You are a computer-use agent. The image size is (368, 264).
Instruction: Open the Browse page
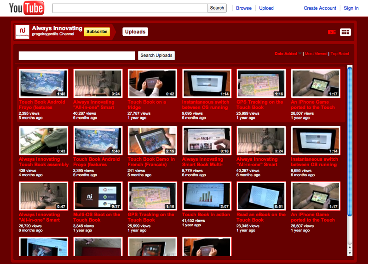(x=244, y=8)
